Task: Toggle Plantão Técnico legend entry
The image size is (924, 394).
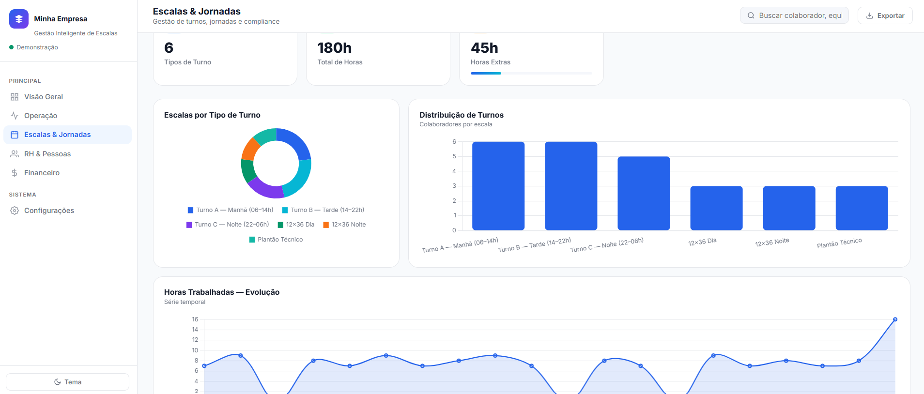Action: pyautogui.click(x=276, y=240)
